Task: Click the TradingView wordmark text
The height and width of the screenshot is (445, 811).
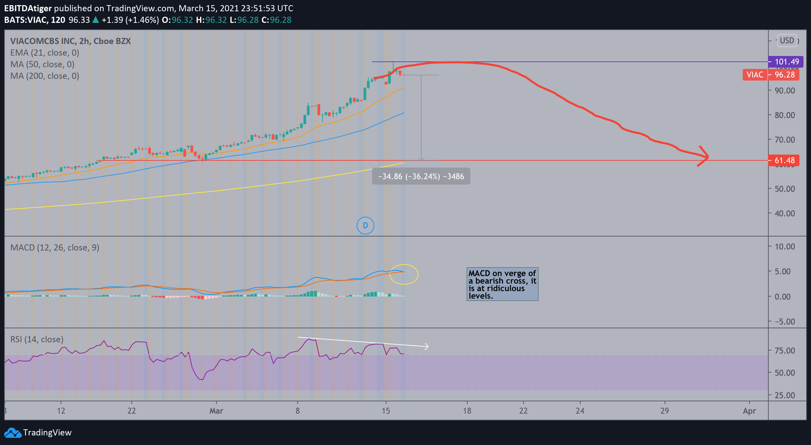Action: tap(47, 433)
